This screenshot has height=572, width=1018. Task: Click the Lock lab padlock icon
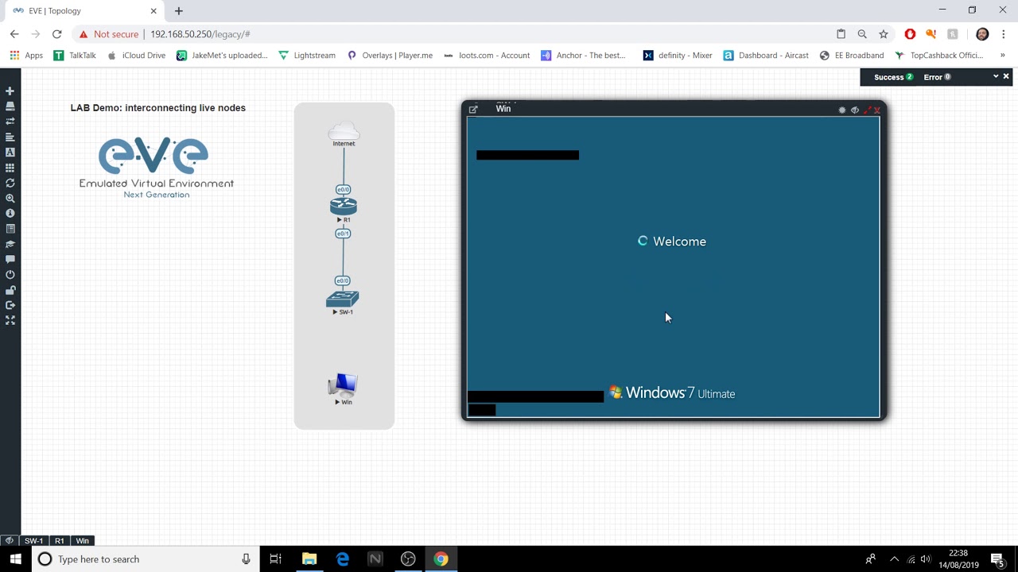click(10, 290)
